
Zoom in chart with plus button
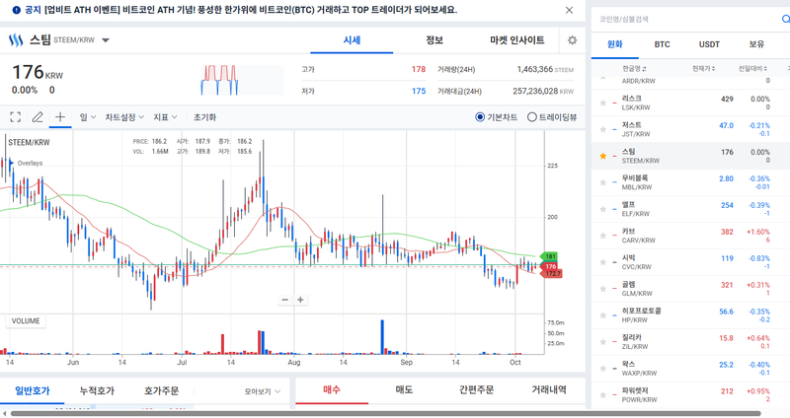[x=301, y=300]
